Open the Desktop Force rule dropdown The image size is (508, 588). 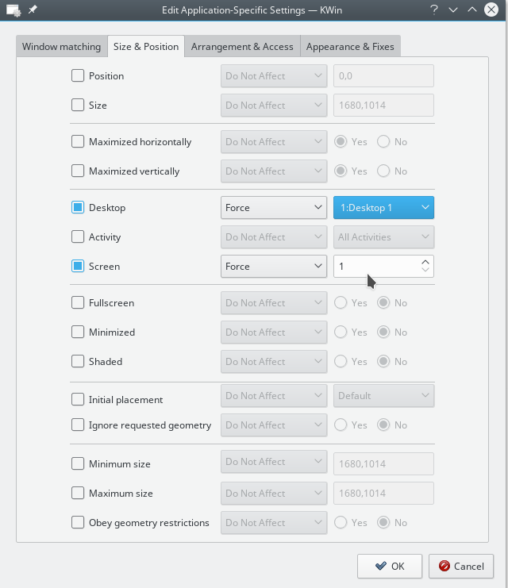(273, 208)
